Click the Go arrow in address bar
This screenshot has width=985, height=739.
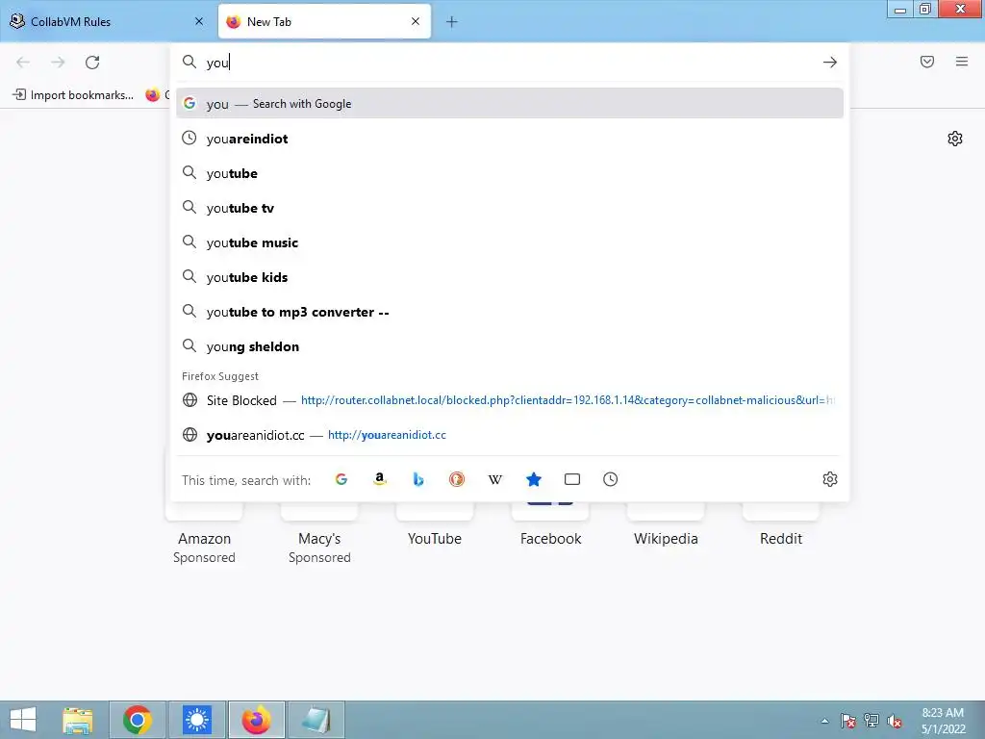[x=830, y=63]
